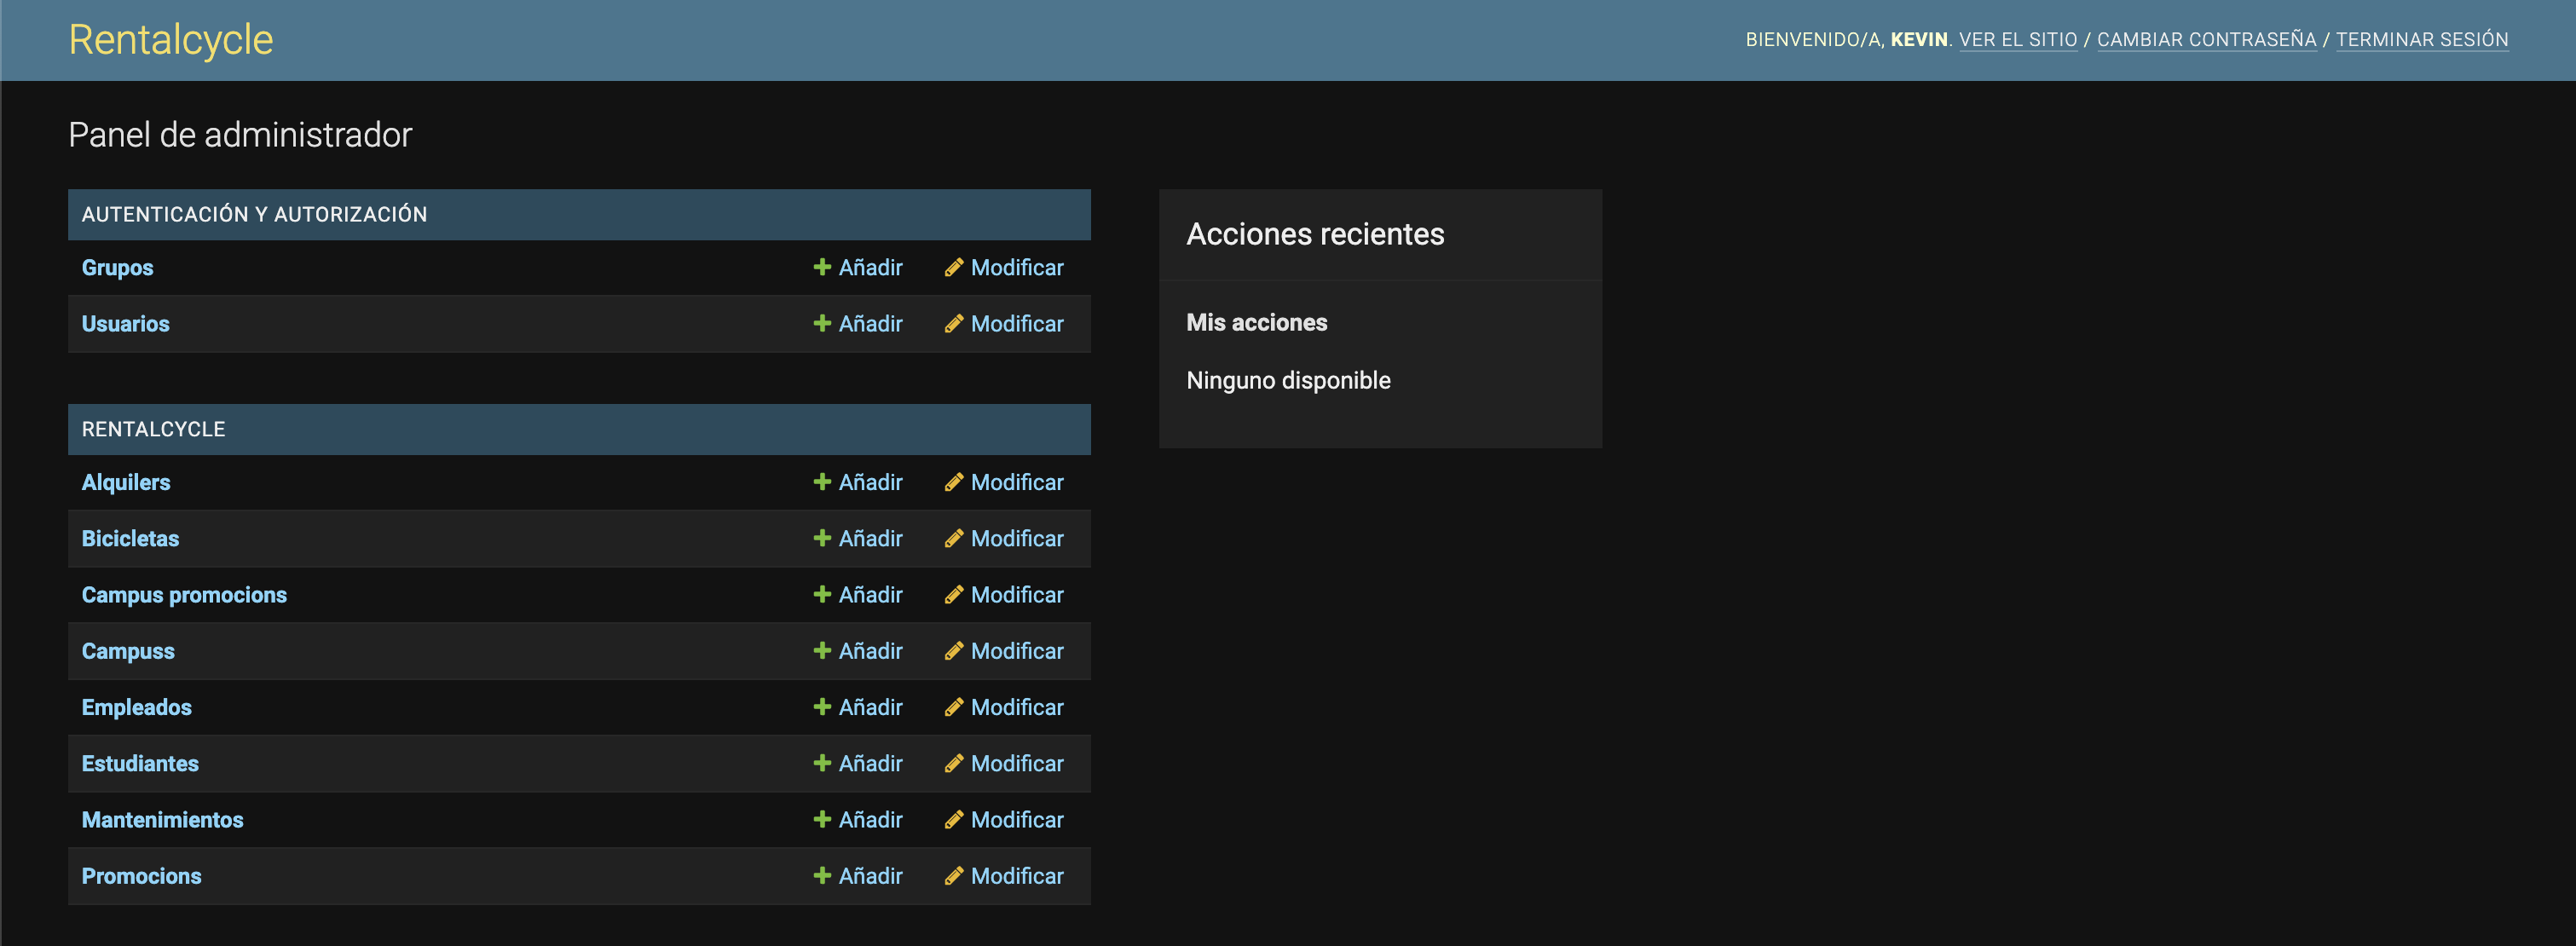Click the pencil icon in Alquilers row

point(954,482)
